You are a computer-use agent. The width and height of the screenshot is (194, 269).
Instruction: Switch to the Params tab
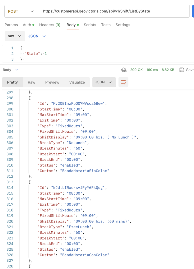pos(11,25)
